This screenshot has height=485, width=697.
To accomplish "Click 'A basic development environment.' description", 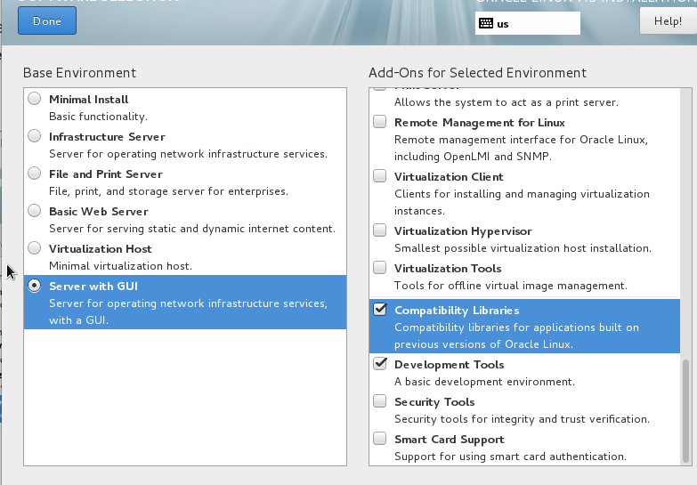I will coord(484,382).
